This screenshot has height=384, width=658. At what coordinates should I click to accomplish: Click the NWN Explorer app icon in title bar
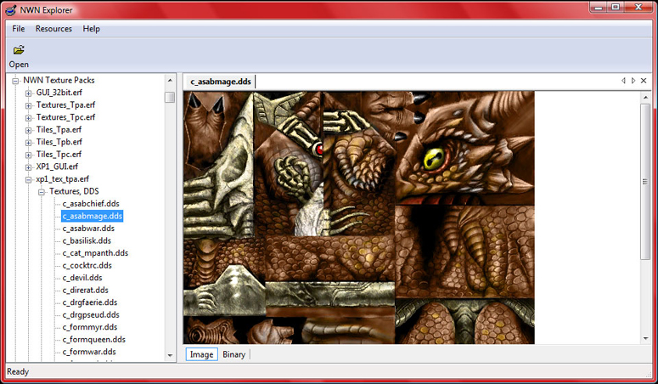(11, 9)
